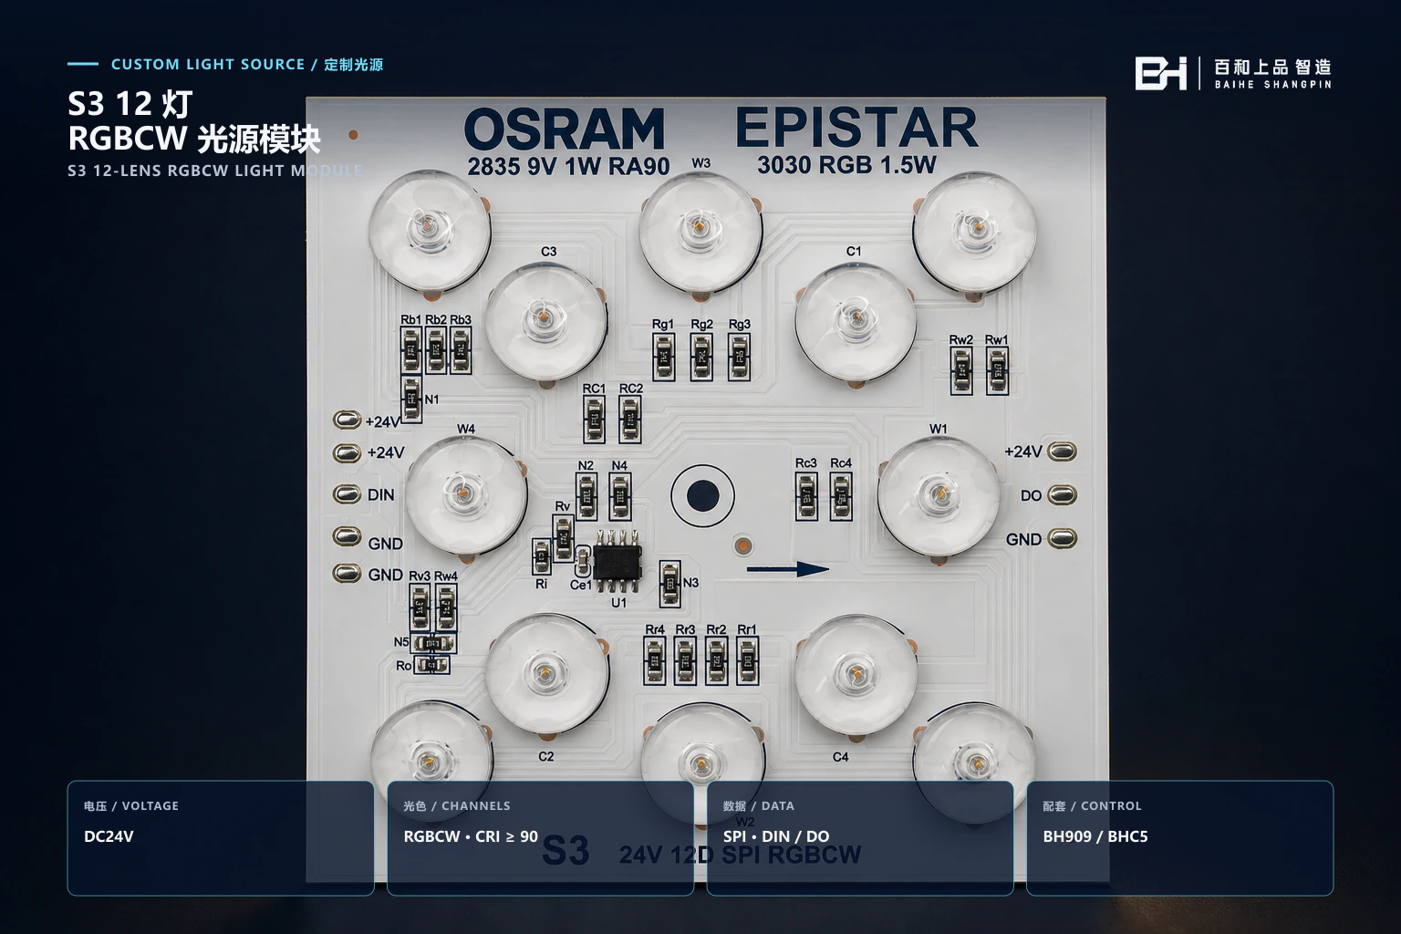This screenshot has width=1401, height=934.
Task: Click the BAIHE SHANGPIN caption
Action: coord(1272,85)
